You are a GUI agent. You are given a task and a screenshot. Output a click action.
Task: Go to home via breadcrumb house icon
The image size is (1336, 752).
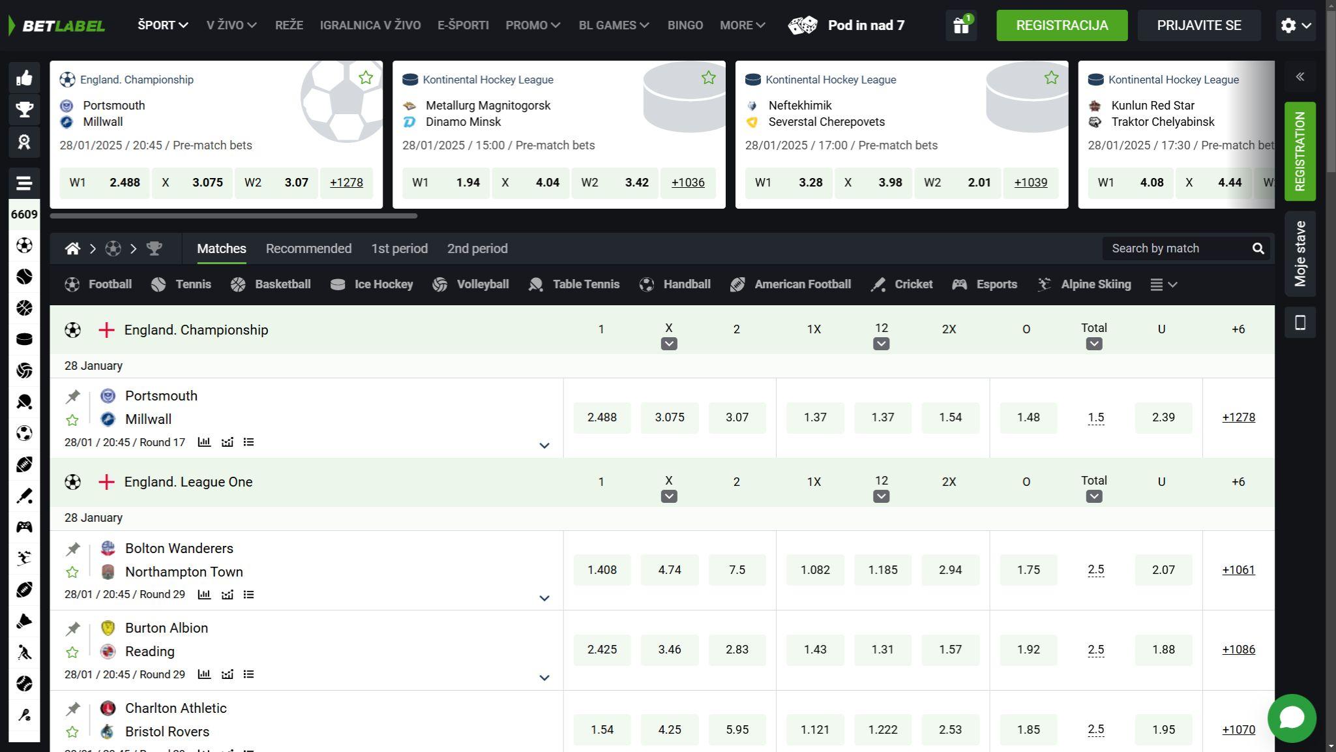[x=72, y=248]
